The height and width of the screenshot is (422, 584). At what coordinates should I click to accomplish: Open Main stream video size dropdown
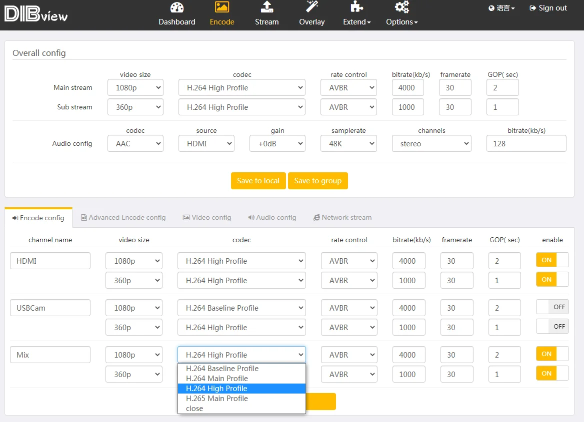(135, 88)
